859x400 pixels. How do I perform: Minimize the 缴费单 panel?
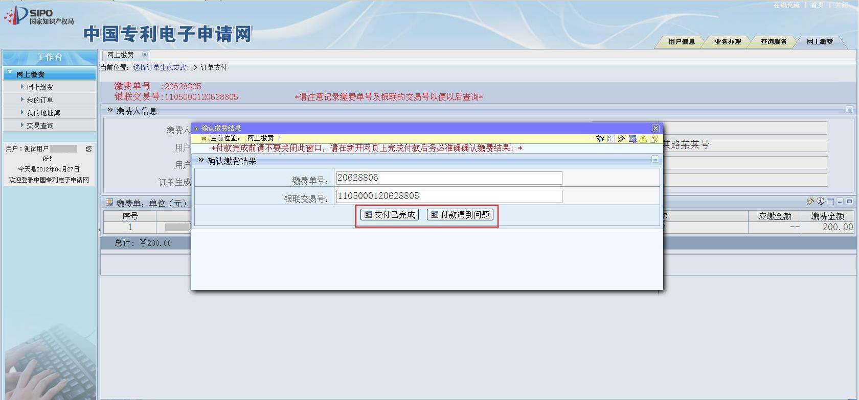coord(840,202)
